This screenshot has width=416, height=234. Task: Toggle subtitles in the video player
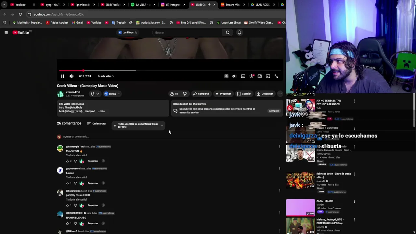pyautogui.click(x=243, y=76)
